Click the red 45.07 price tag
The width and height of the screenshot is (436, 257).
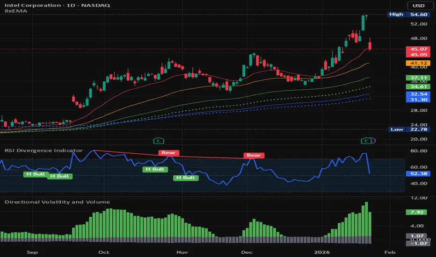(418, 49)
